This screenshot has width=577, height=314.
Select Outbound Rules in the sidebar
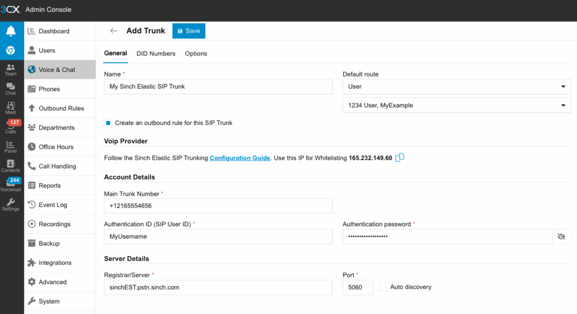tap(61, 109)
